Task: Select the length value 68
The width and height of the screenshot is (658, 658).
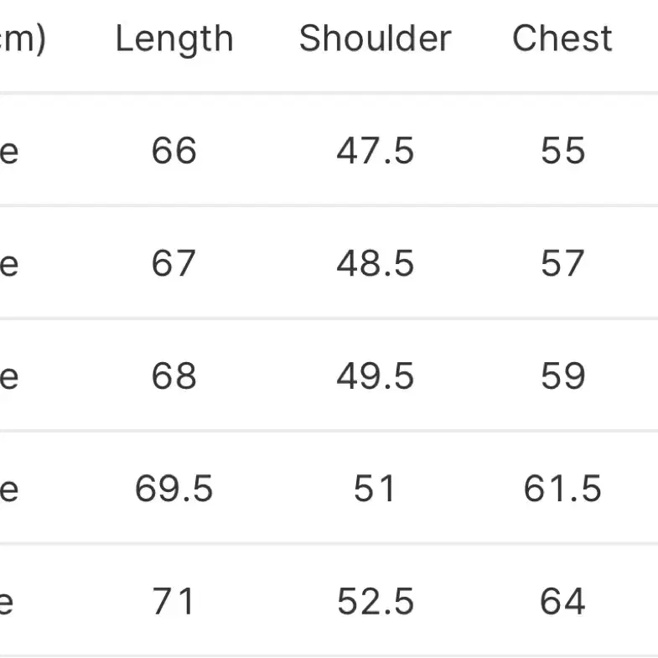Action: (x=174, y=376)
